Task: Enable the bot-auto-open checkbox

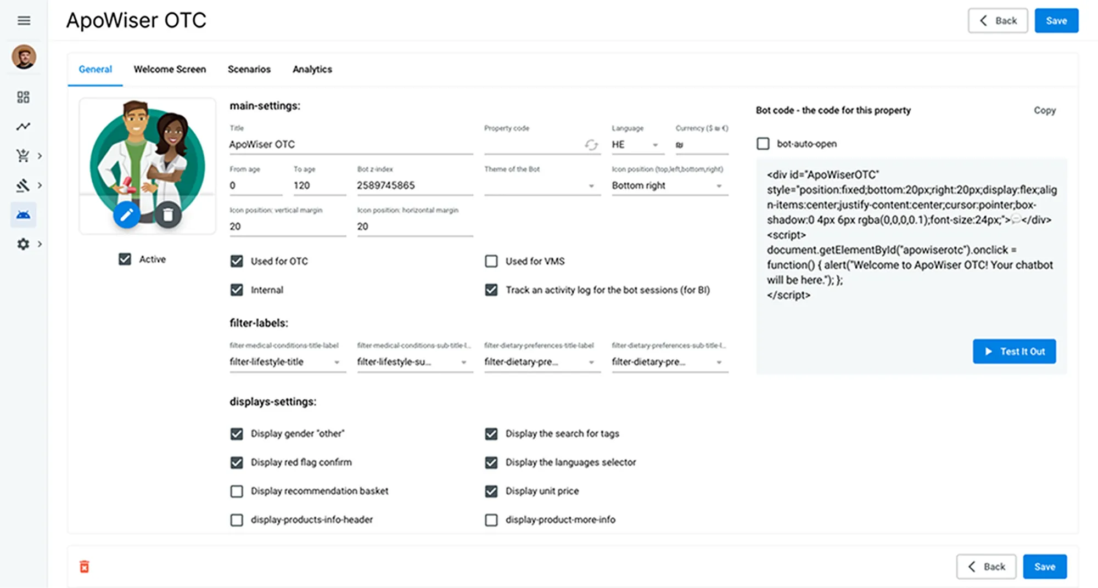Action: pyautogui.click(x=763, y=144)
